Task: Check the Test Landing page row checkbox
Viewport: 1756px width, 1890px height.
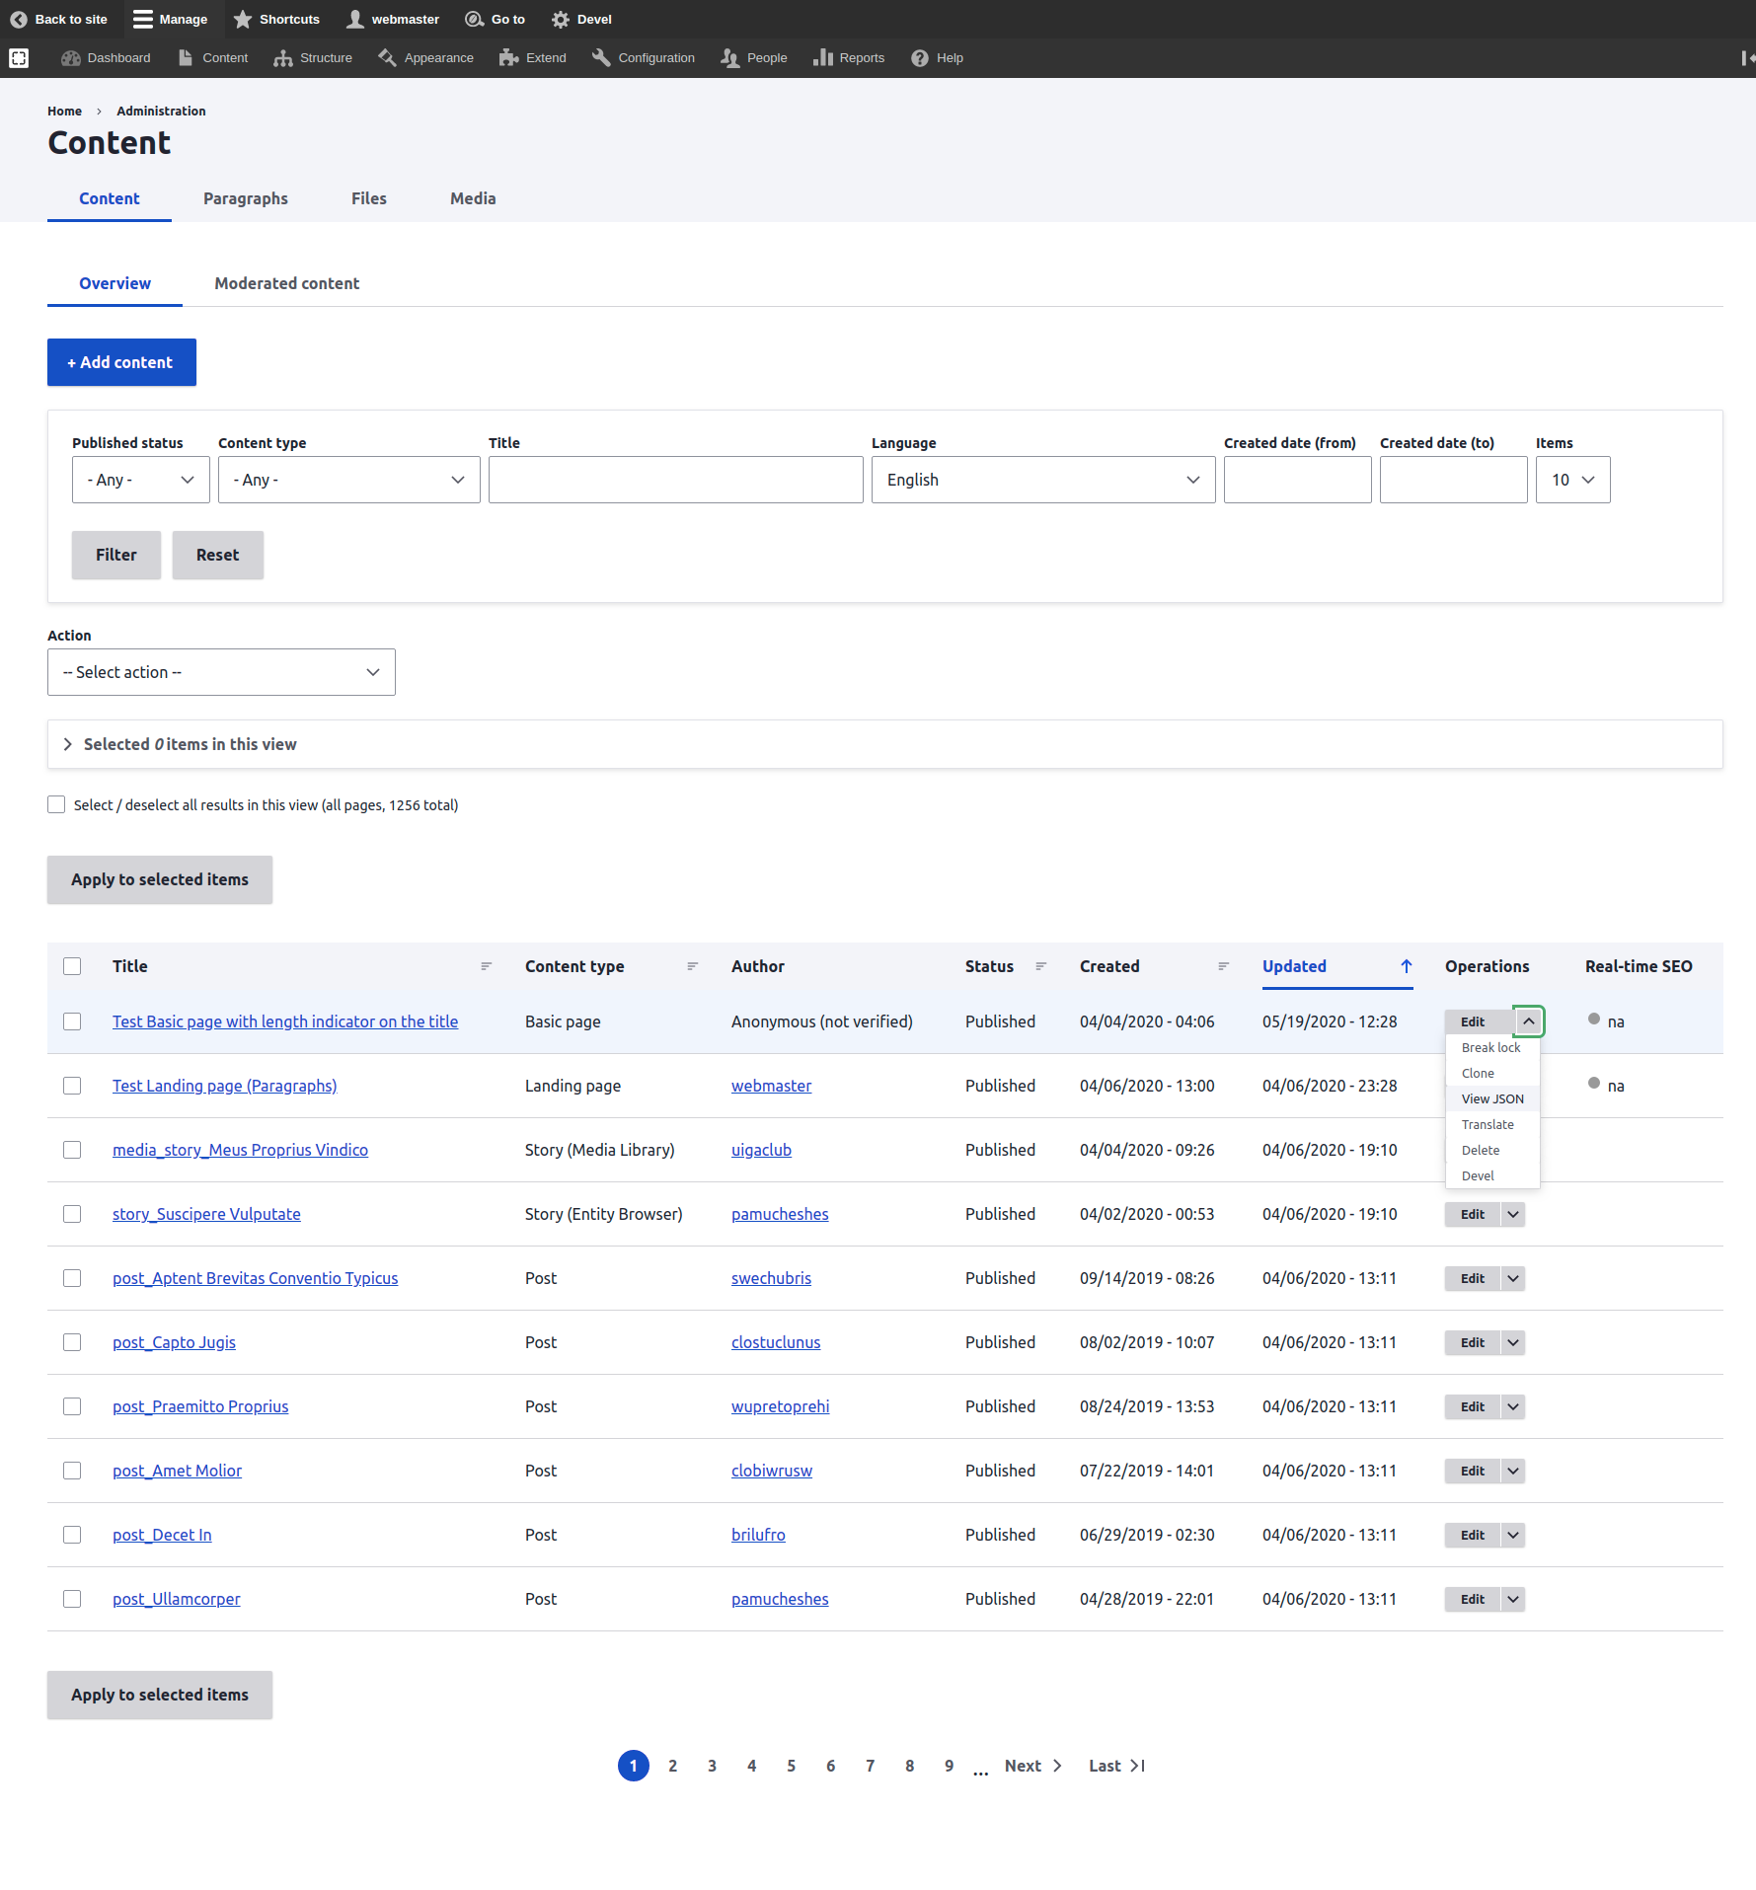Action: 72,1087
